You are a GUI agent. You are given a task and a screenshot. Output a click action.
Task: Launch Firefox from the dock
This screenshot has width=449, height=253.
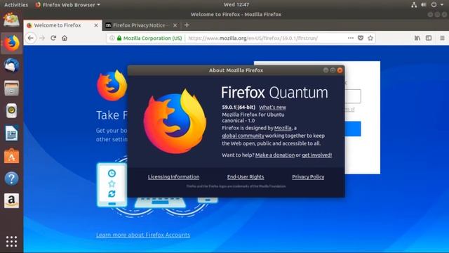point(11,44)
